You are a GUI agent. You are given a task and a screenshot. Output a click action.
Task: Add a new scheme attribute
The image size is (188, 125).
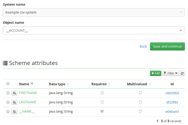155,73
